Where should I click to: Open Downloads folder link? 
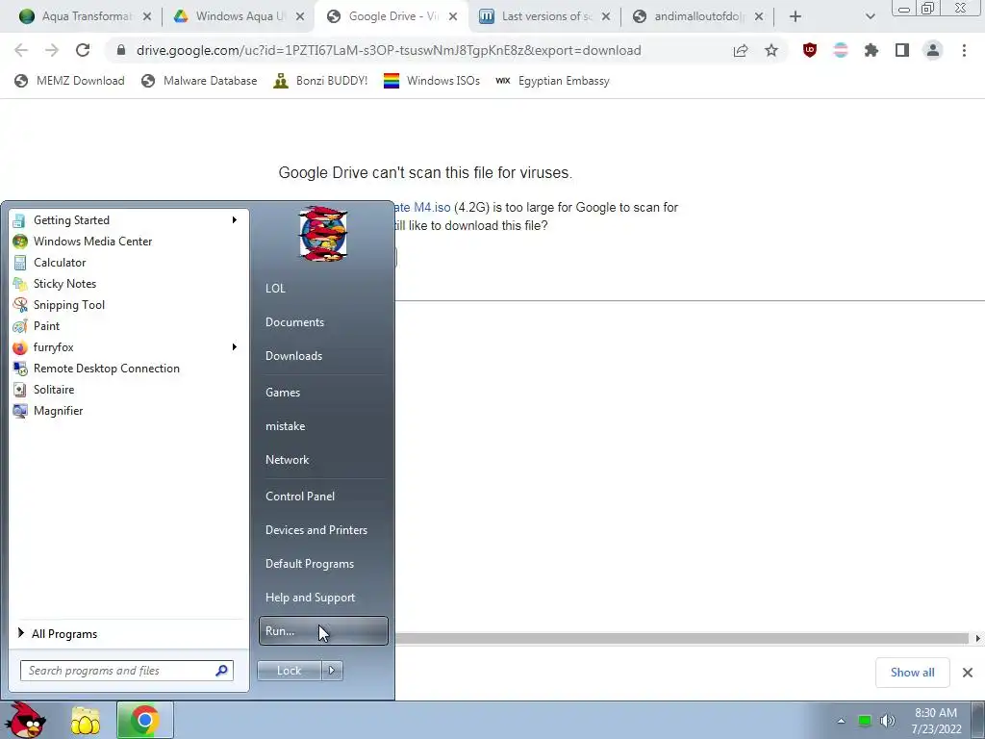click(293, 356)
